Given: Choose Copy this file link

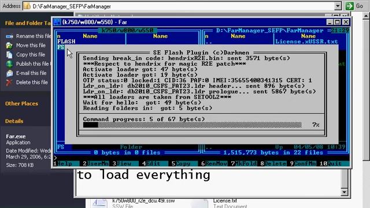Looking at the screenshot, I should point(31,55).
